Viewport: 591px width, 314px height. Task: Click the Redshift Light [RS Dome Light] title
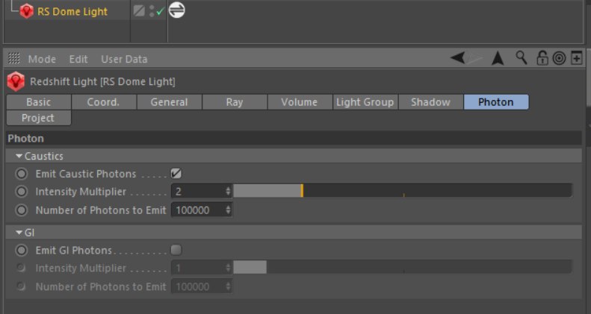pos(102,81)
